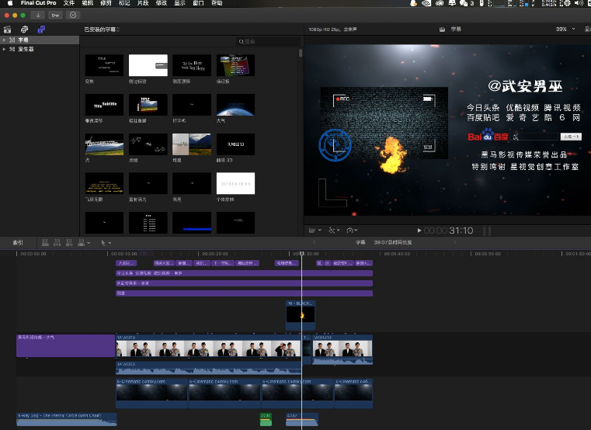Click the title search field
Image resolution: width=591 pixels, height=430 pixels.
268,41
